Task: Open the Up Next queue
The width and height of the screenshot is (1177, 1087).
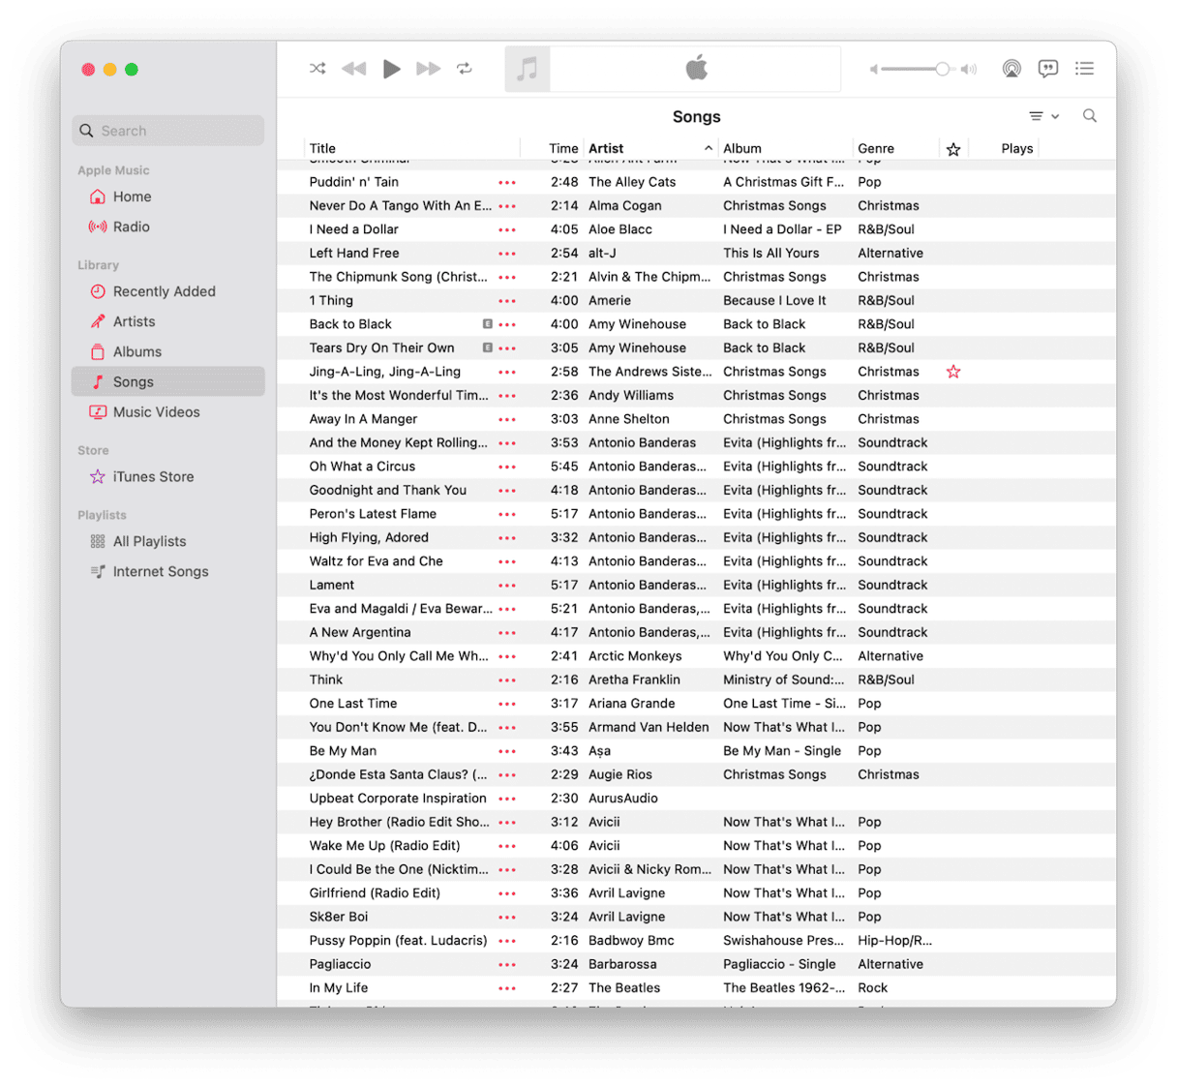Action: click(x=1085, y=69)
